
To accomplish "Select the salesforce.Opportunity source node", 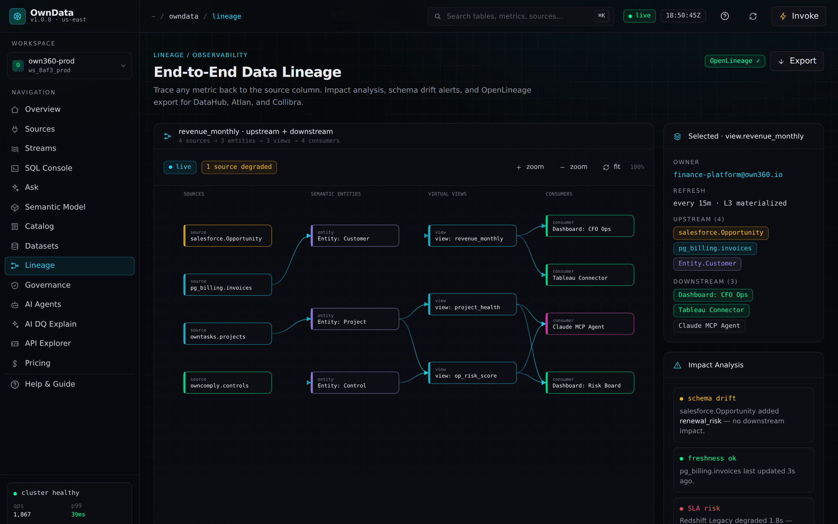I will coord(227,236).
